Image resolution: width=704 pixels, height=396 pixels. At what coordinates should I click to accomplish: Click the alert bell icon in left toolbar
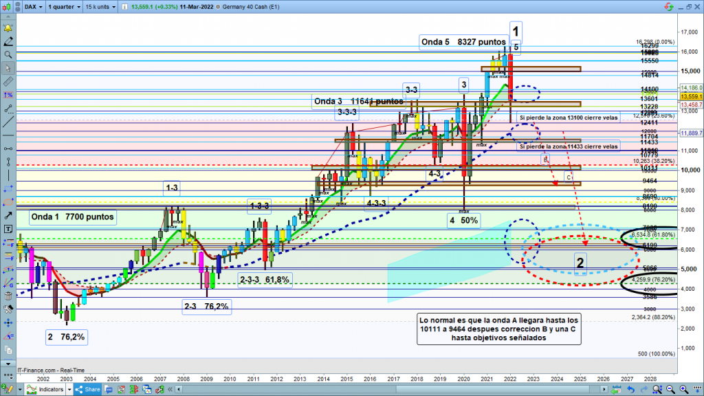click(x=8, y=28)
